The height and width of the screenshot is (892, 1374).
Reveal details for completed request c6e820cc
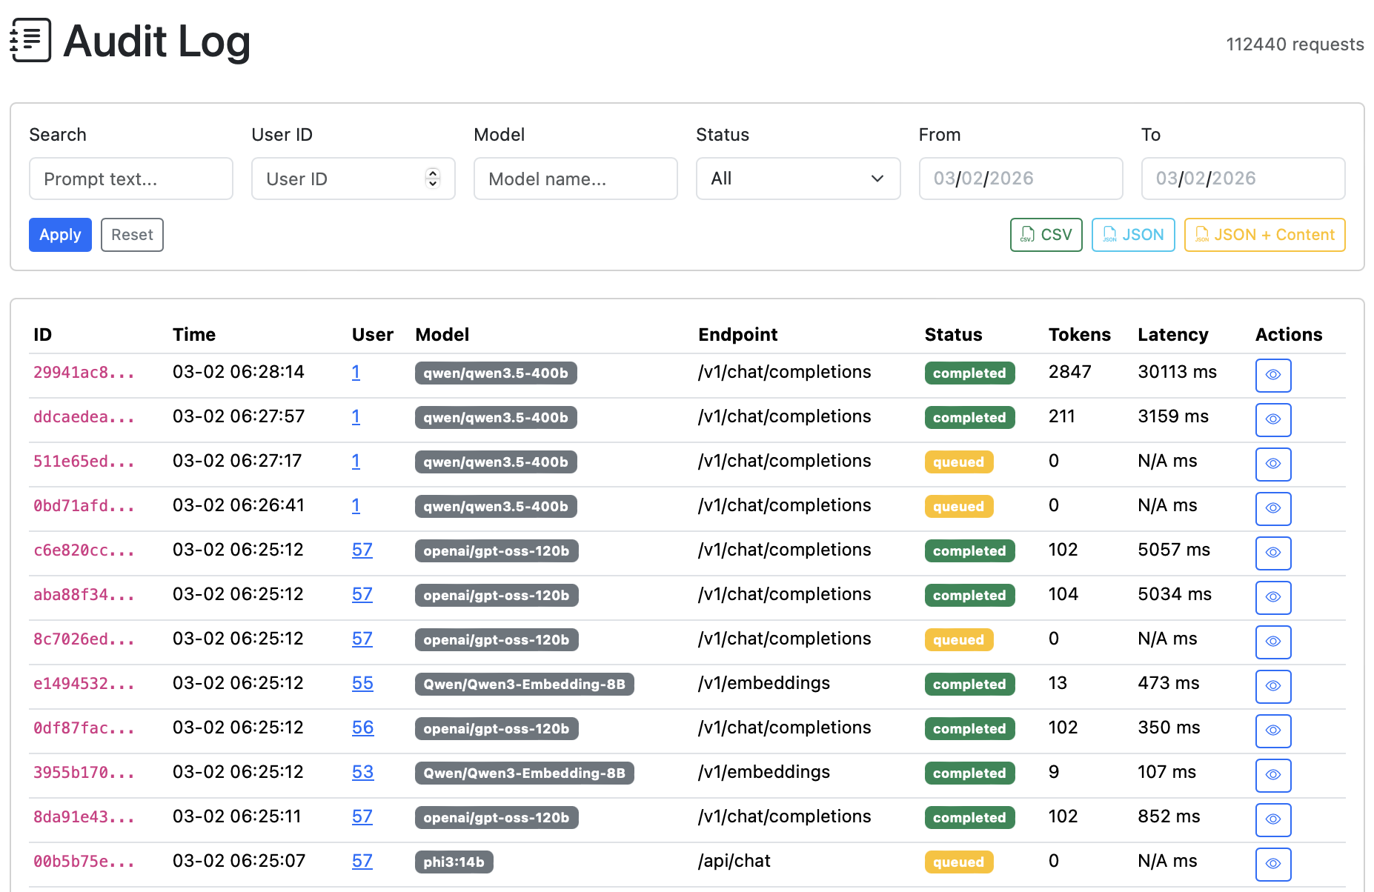[x=1272, y=553]
